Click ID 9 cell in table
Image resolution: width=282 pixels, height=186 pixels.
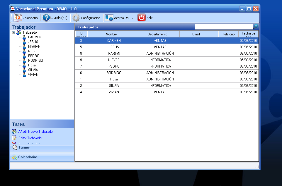[81, 60]
